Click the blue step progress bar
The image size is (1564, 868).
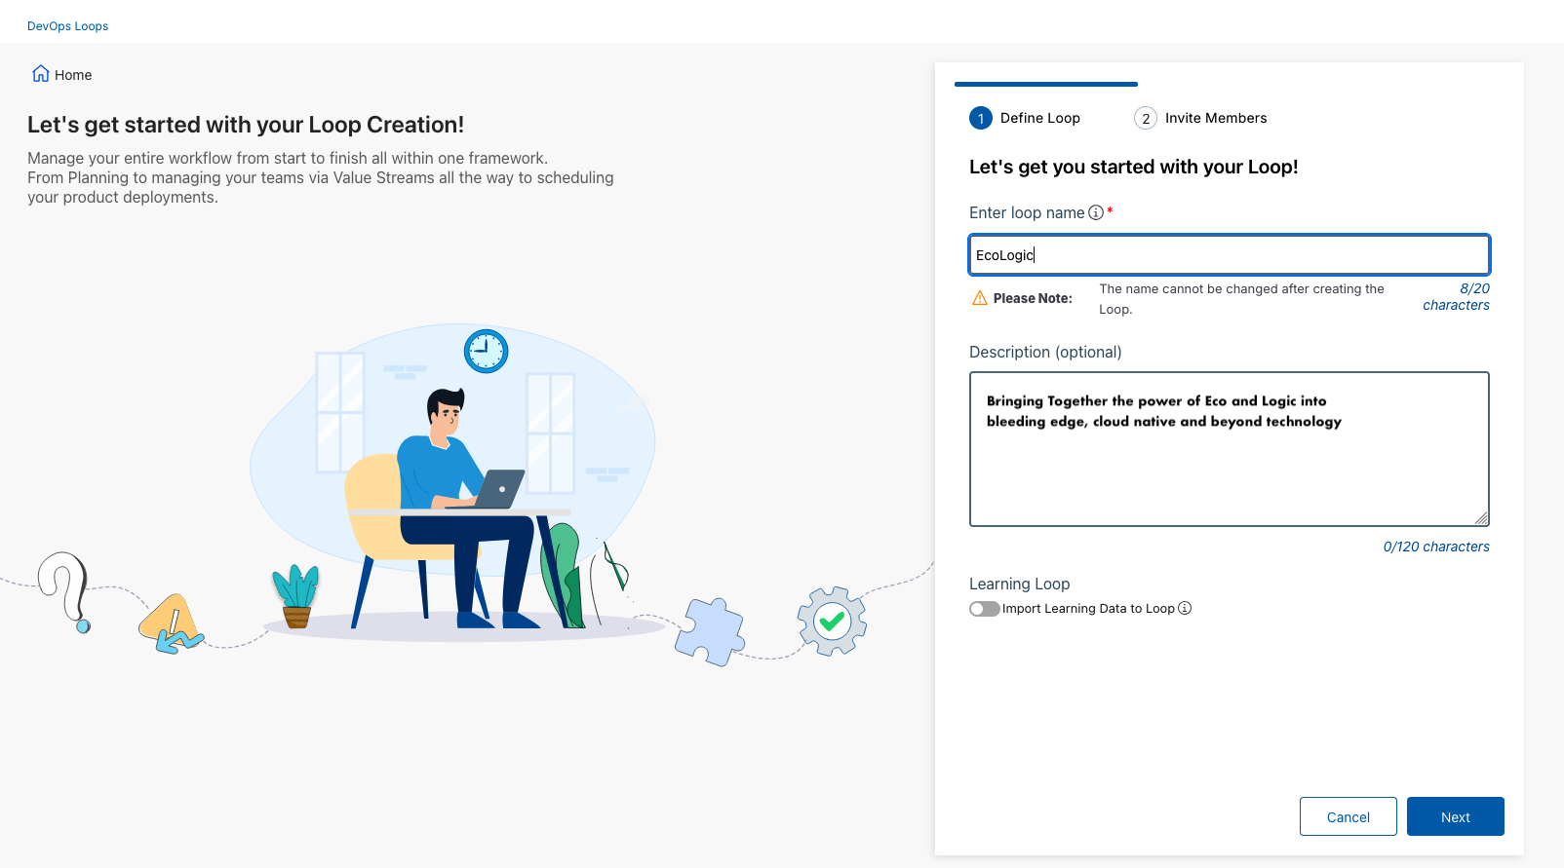coord(1045,85)
